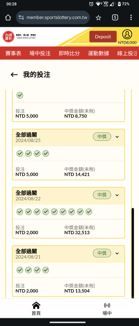Open the 運動數據 tab
The height and width of the screenshot is (326, 139).
[x=98, y=53]
